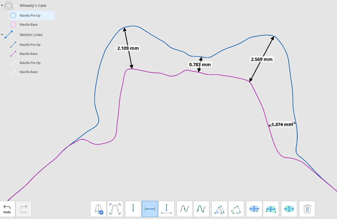Collapse the Section Lines tree node

pos(2,35)
